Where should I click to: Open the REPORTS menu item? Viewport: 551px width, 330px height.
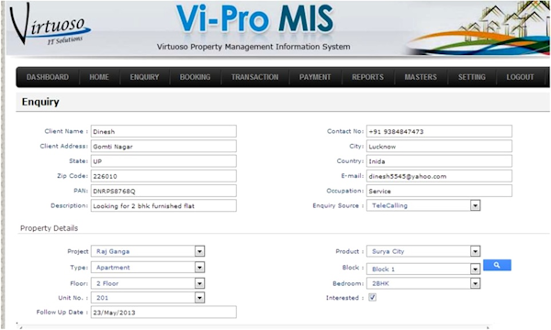367,77
